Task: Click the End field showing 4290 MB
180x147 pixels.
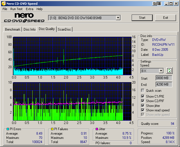Action: 164,84
